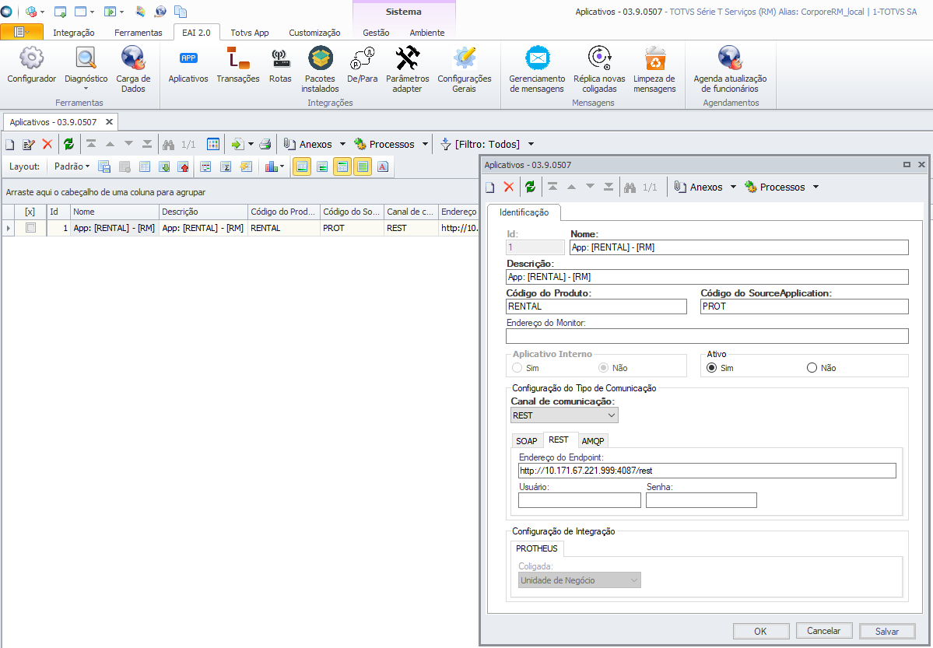Open the Gestão ribbon tab
The image size is (933, 648).
(x=376, y=33)
